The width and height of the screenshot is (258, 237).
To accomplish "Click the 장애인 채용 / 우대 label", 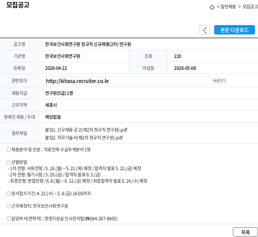I will pyautogui.click(x=19, y=117).
